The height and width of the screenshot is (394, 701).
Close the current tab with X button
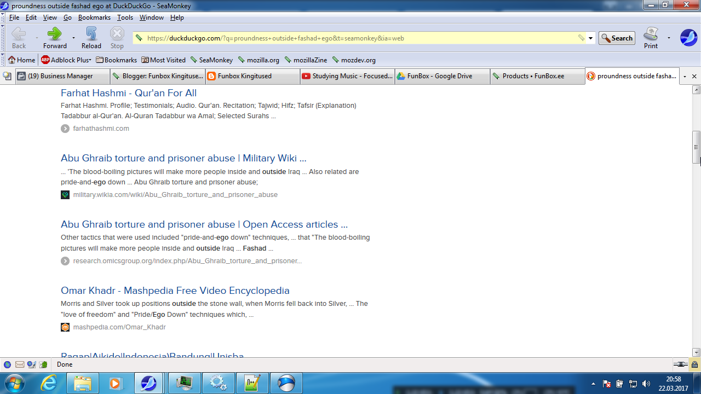694,77
